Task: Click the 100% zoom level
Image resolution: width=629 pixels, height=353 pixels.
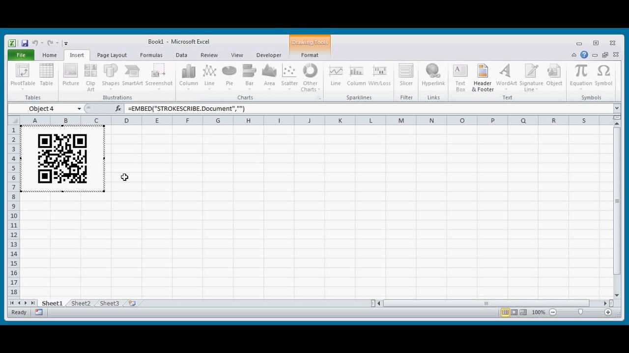Action: point(539,312)
